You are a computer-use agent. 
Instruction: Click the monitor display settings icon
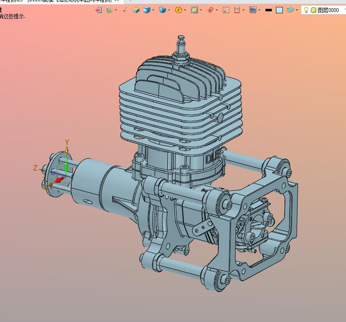tap(253, 10)
